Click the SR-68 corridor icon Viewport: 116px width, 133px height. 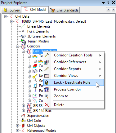[29, 106]
